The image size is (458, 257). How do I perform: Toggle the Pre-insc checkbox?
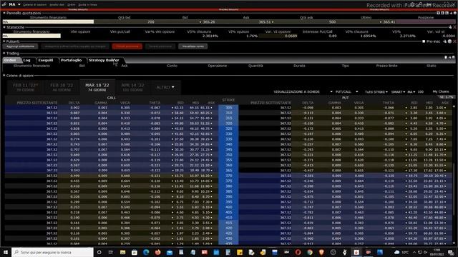pos(424,41)
